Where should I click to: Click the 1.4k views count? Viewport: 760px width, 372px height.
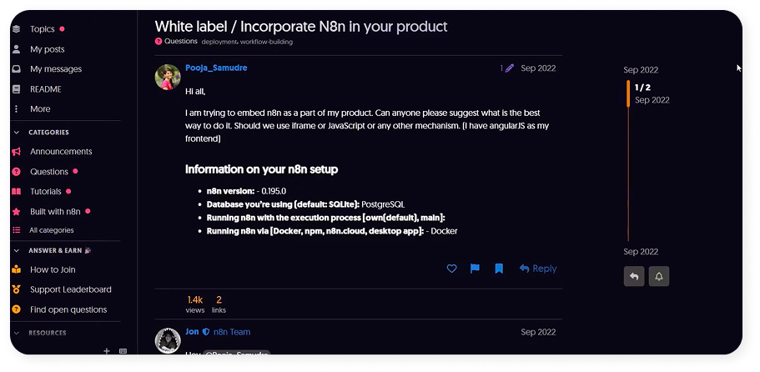[195, 304]
